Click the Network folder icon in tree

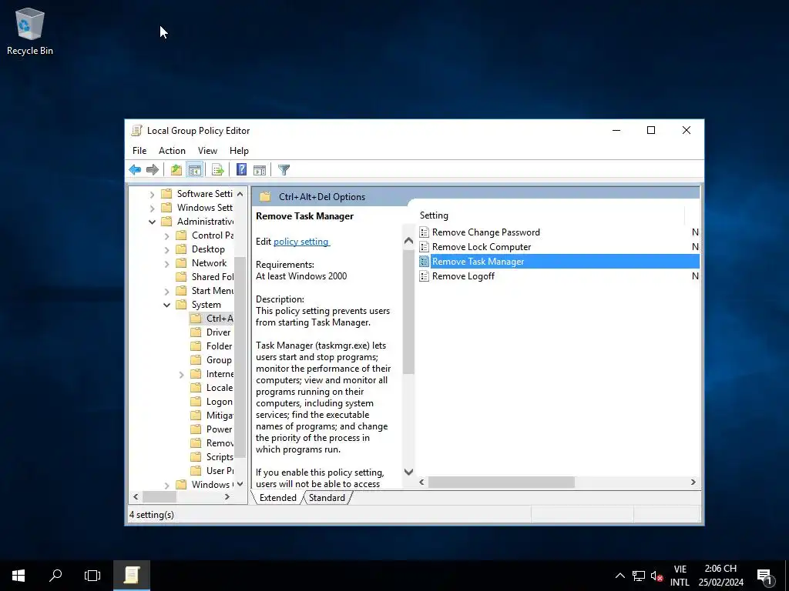181,263
